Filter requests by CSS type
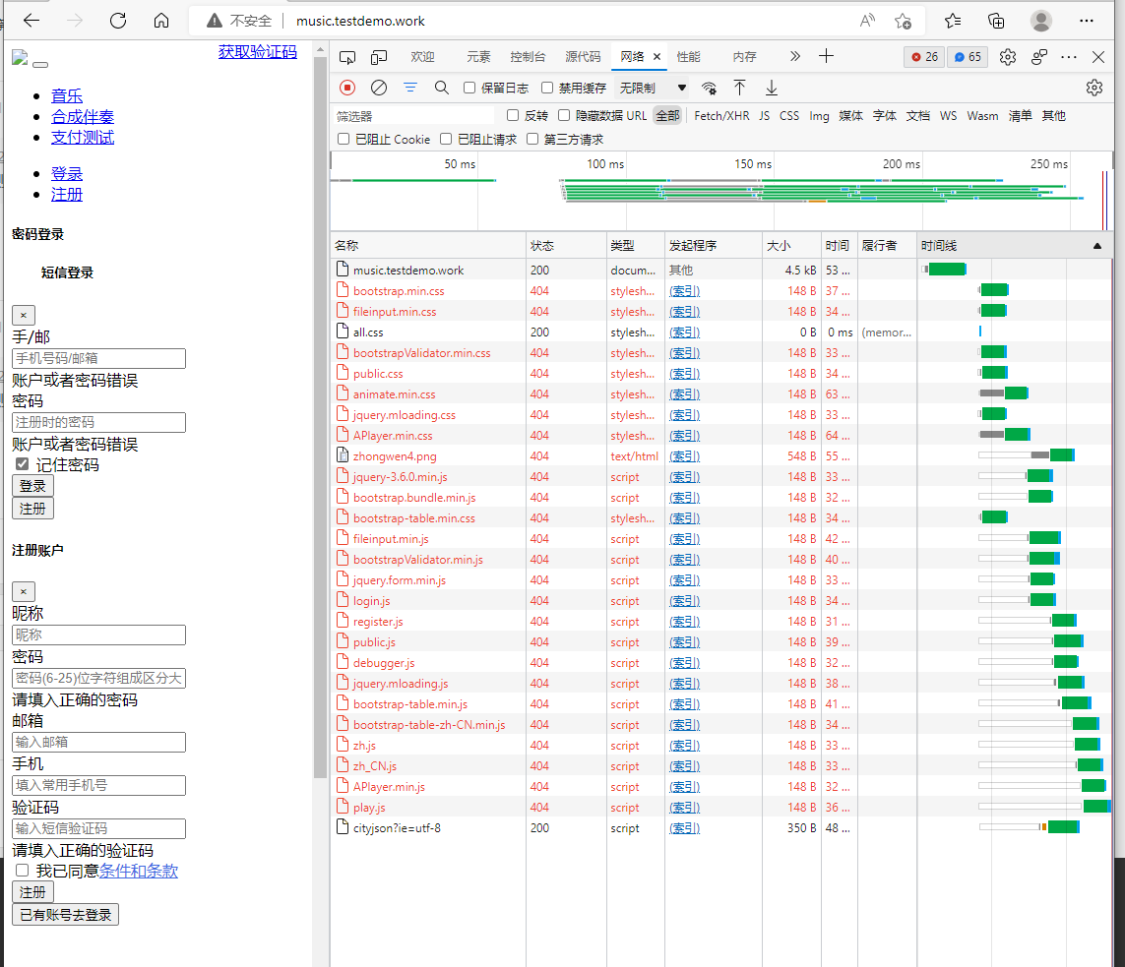 click(x=789, y=116)
